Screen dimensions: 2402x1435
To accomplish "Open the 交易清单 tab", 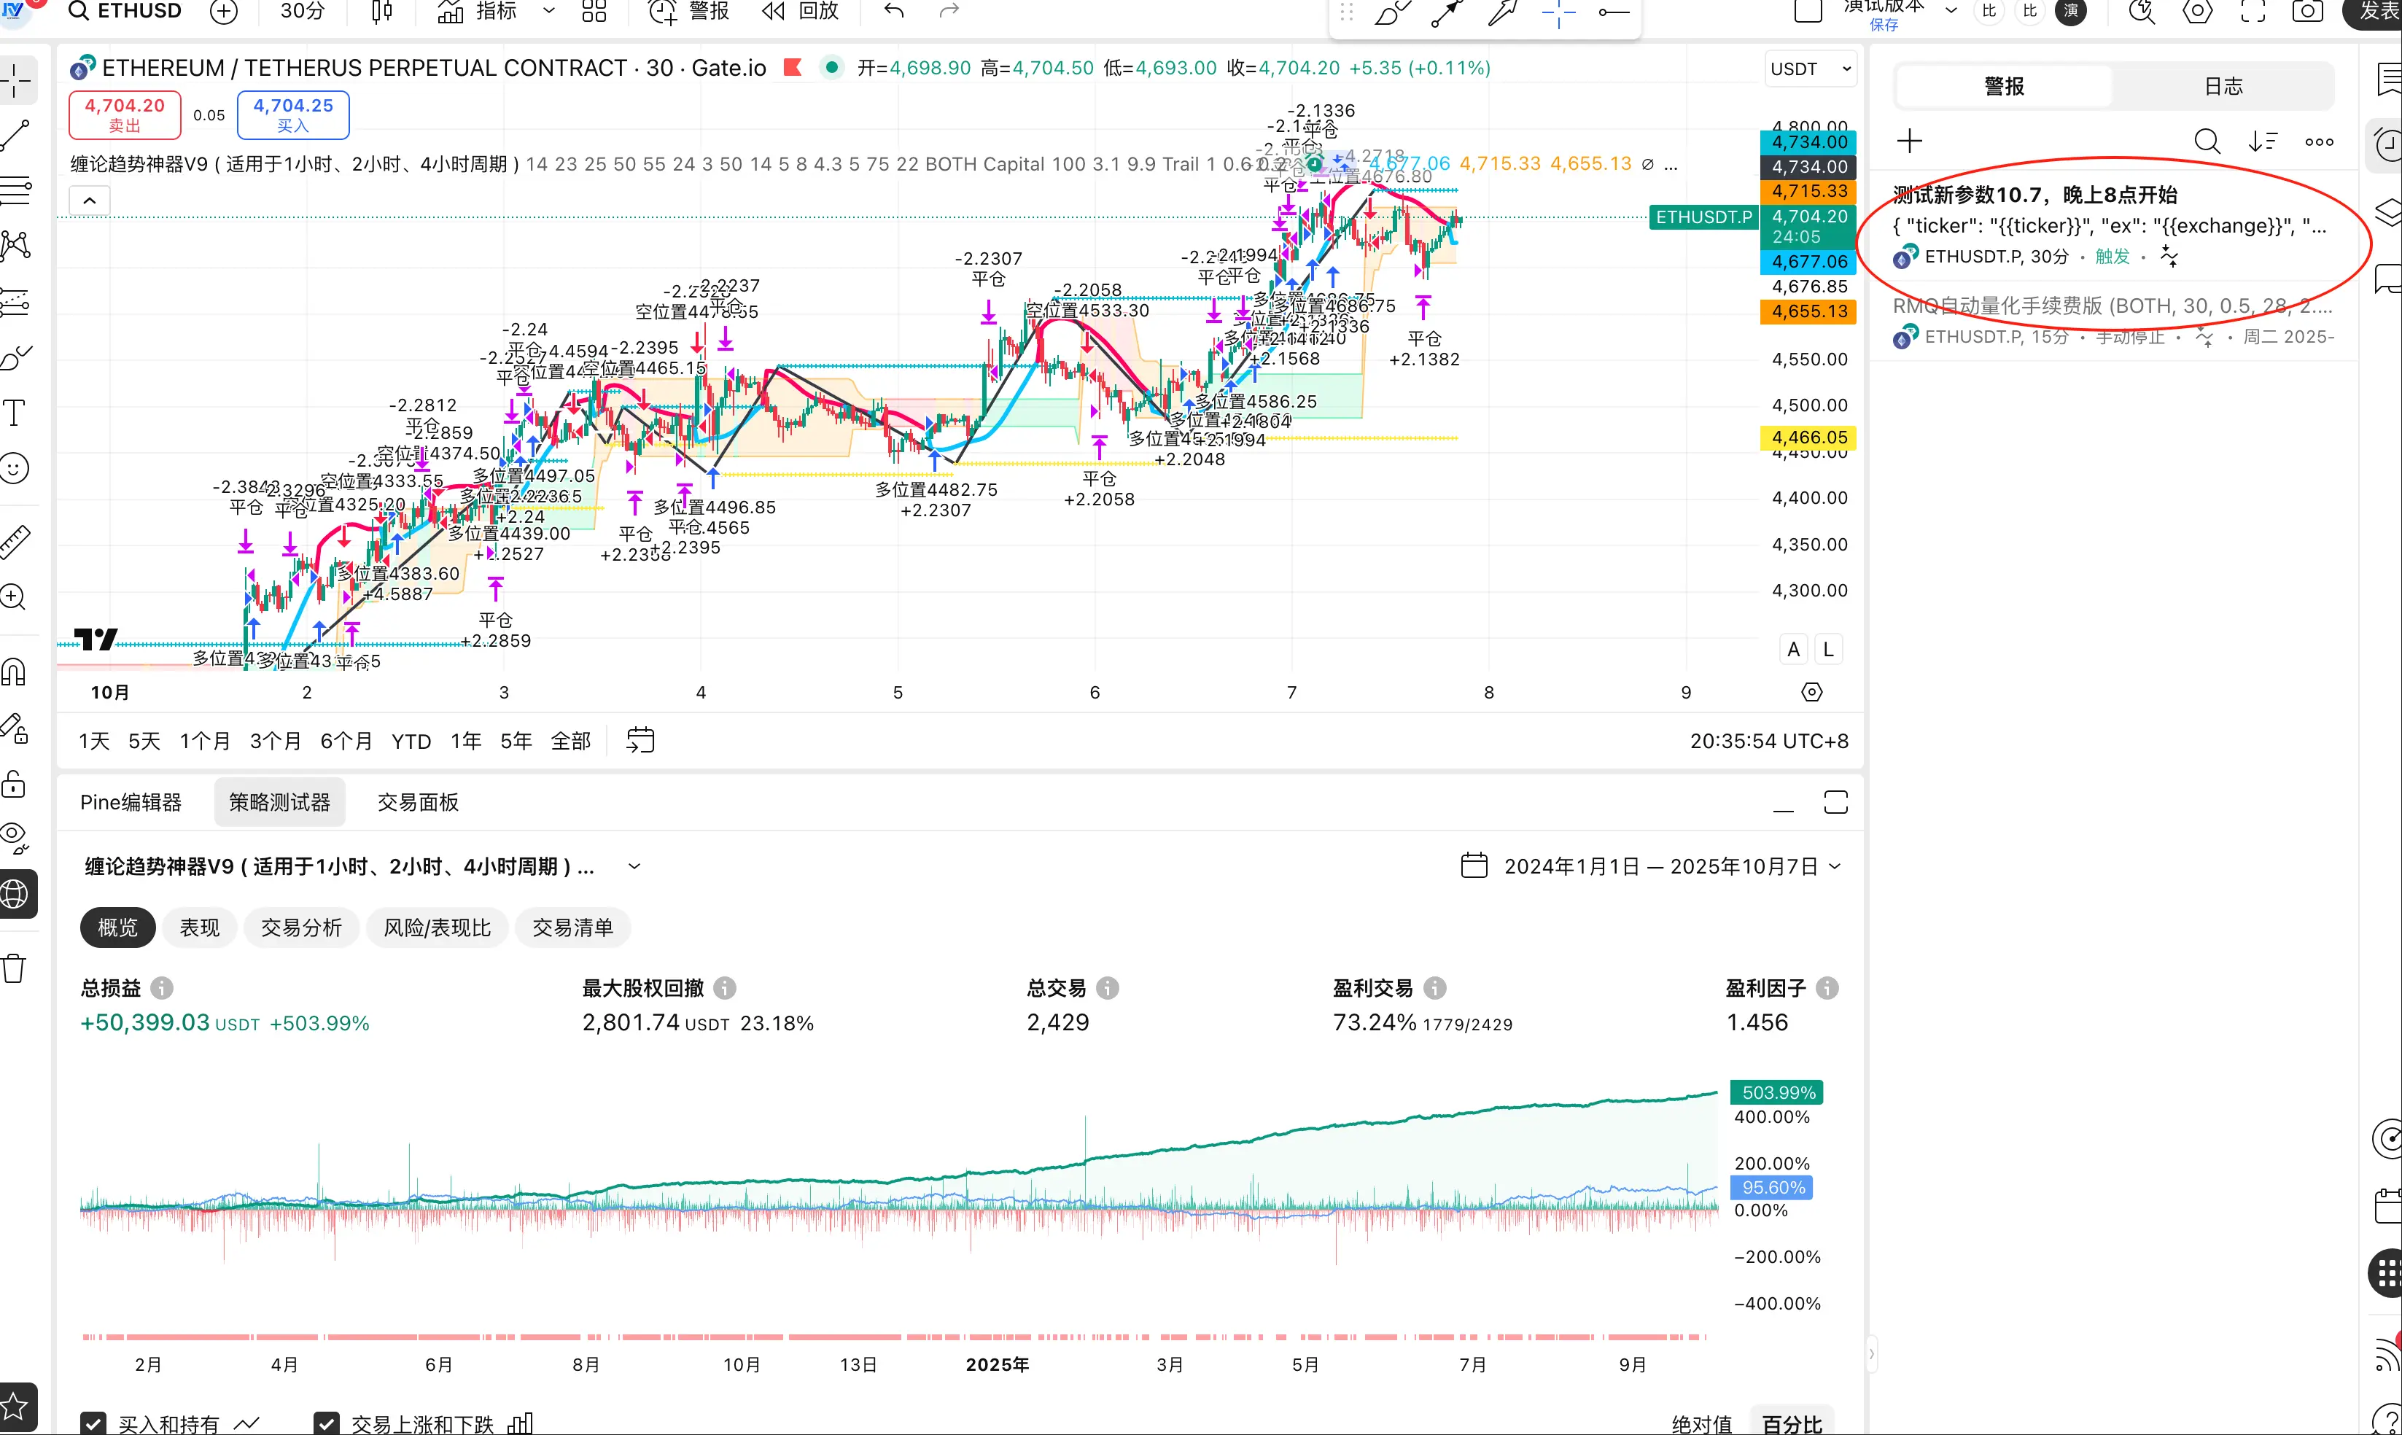I will pyautogui.click(x=572, y=927).
